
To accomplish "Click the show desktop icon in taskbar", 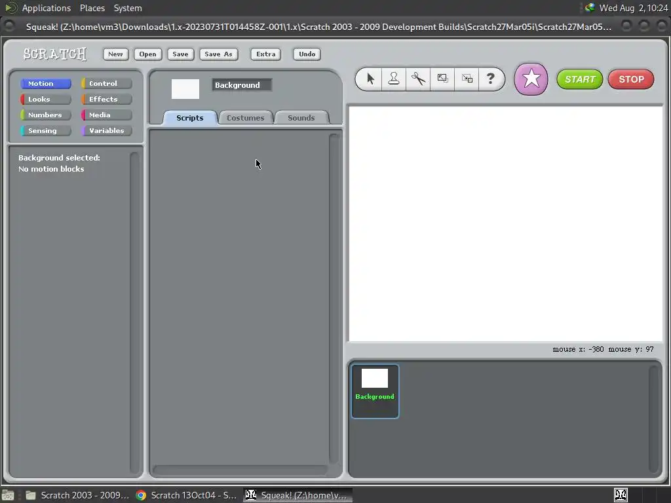I will pos(8,495).
